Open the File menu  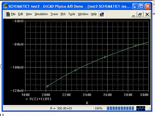click(x=13, y=14)
